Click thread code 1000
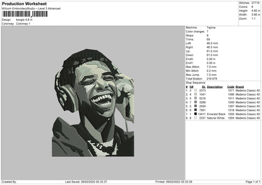The width and height of the screenshot is (262, 185). 231,114
